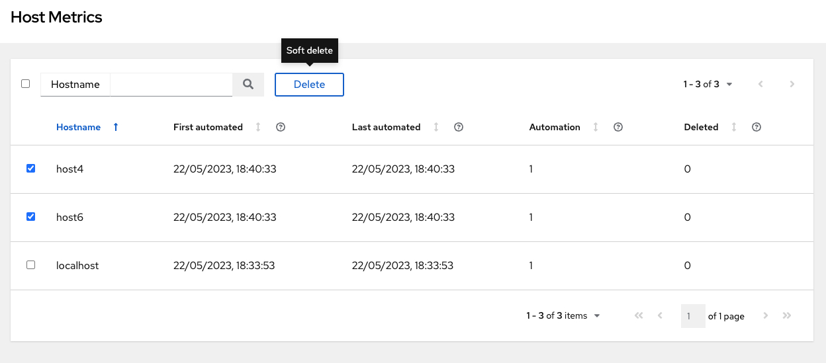Show help for Deleted column
The height and width of the screenshot is (363, 826).
click(x=757, y=127)
